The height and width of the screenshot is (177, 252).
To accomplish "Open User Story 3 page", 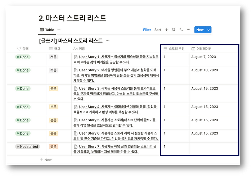I will point(116,94).
